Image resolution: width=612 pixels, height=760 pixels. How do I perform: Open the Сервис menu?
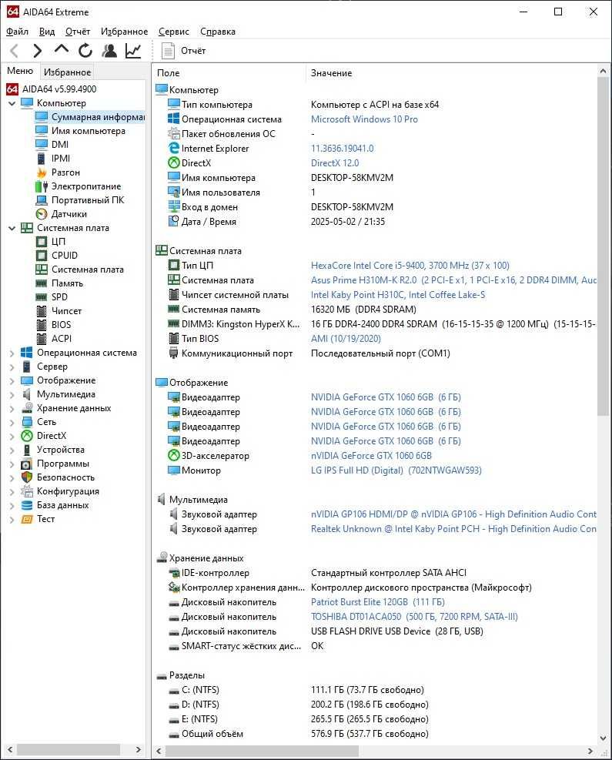pyautogui.click(x=173, y=32)
